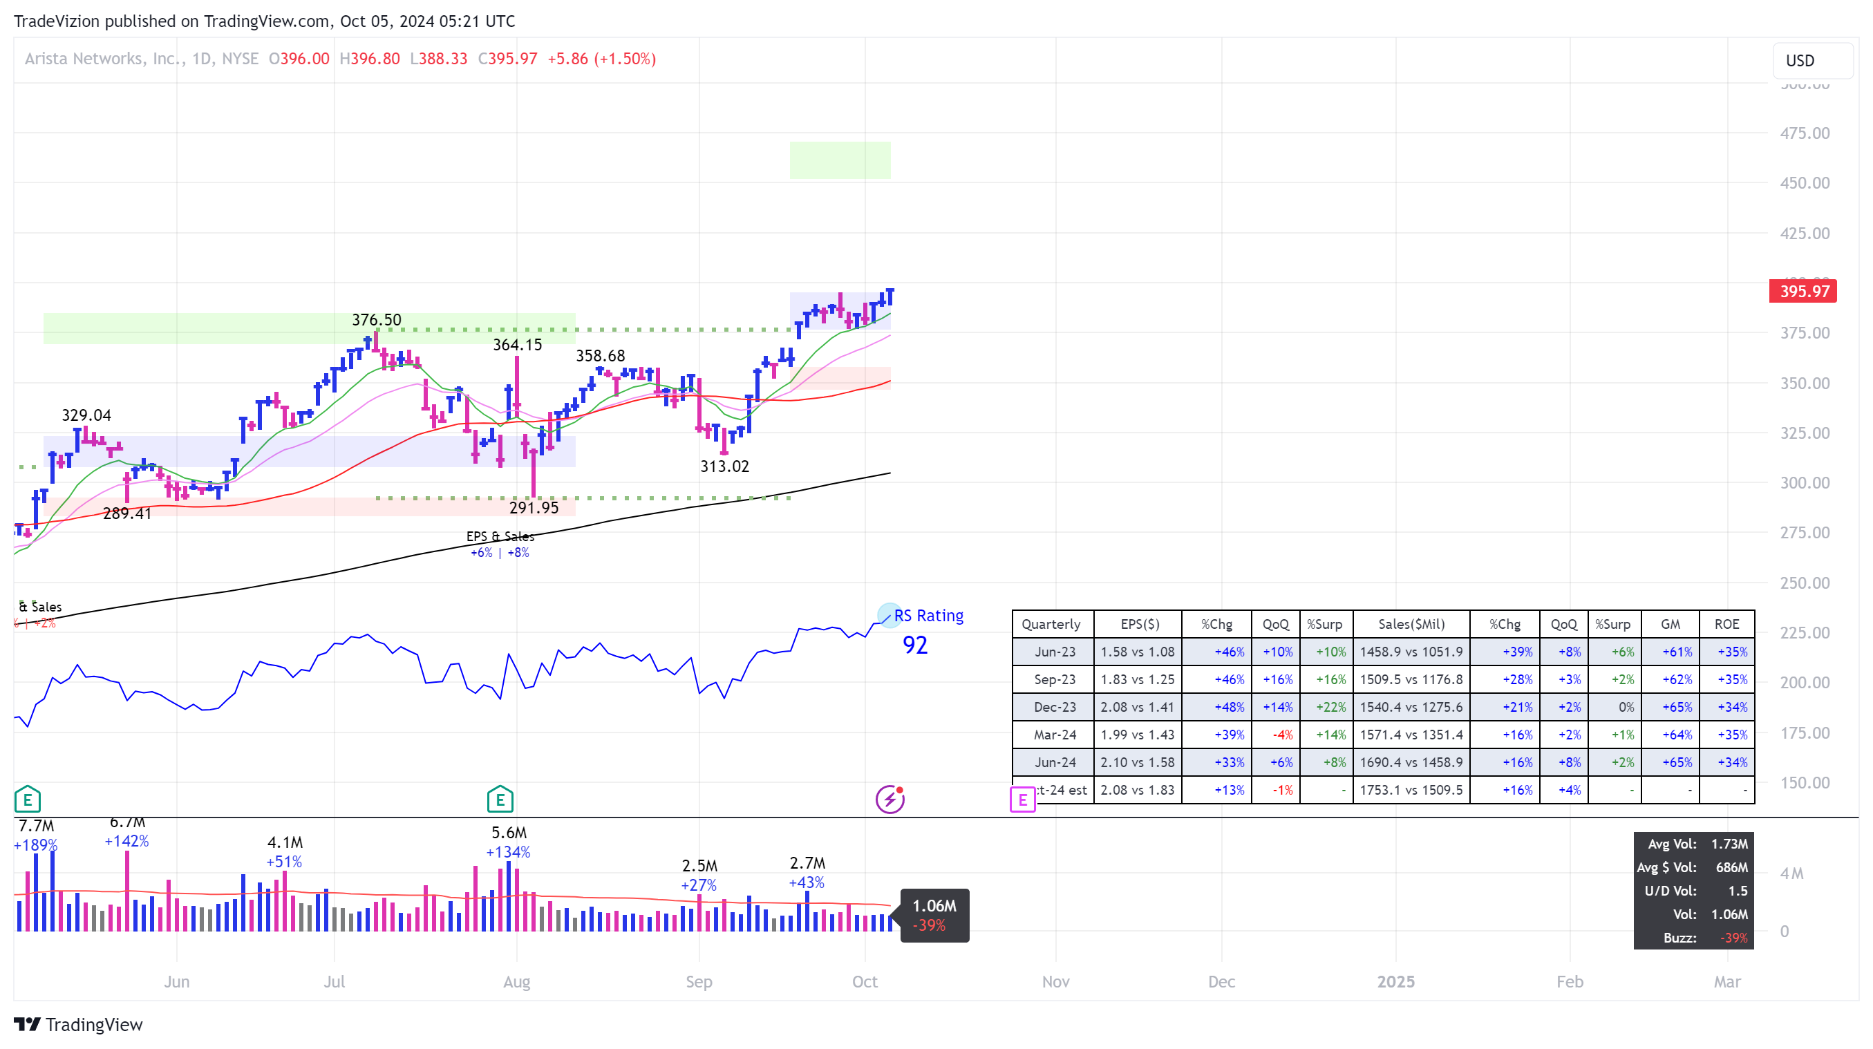Click the Jun-23 quarter row label

pyautogui.click(x=1054, y=652)
